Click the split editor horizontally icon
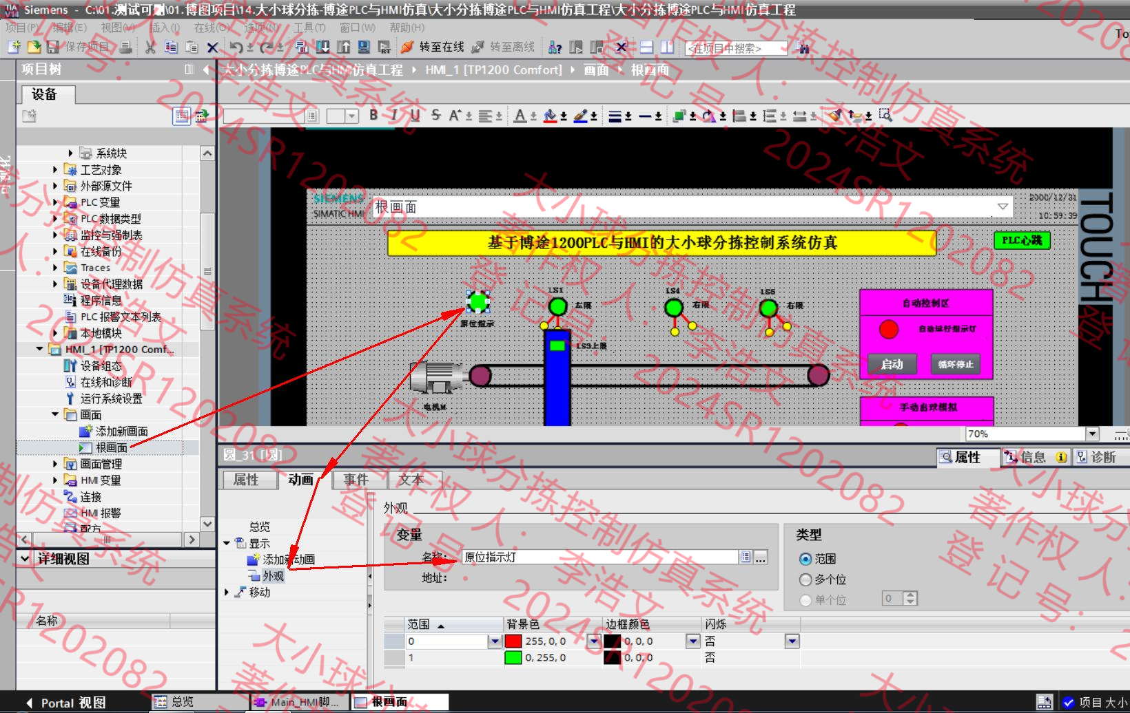Screen dimensions: 1130x713 pyautogui.click(x=646, y=47)
